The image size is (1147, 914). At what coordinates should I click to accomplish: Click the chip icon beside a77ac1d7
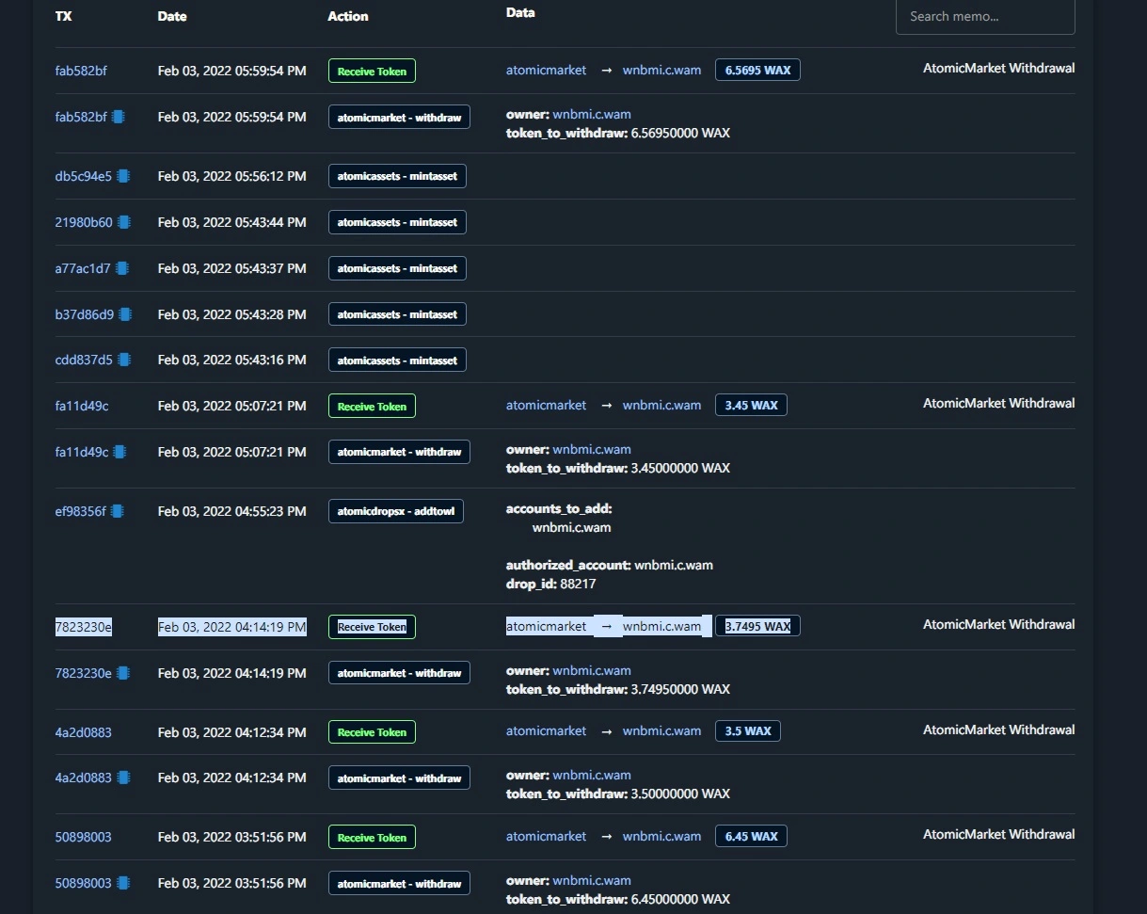pos(121,268)
